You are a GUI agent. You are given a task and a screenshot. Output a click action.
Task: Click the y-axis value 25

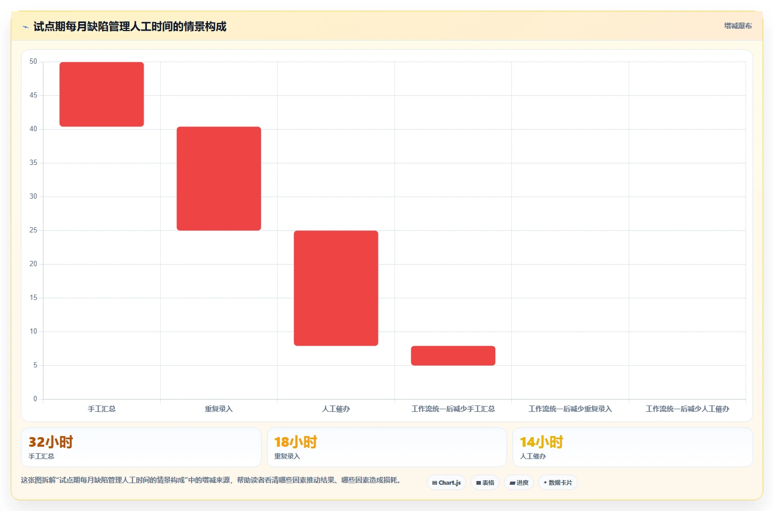tap(33, 230)
